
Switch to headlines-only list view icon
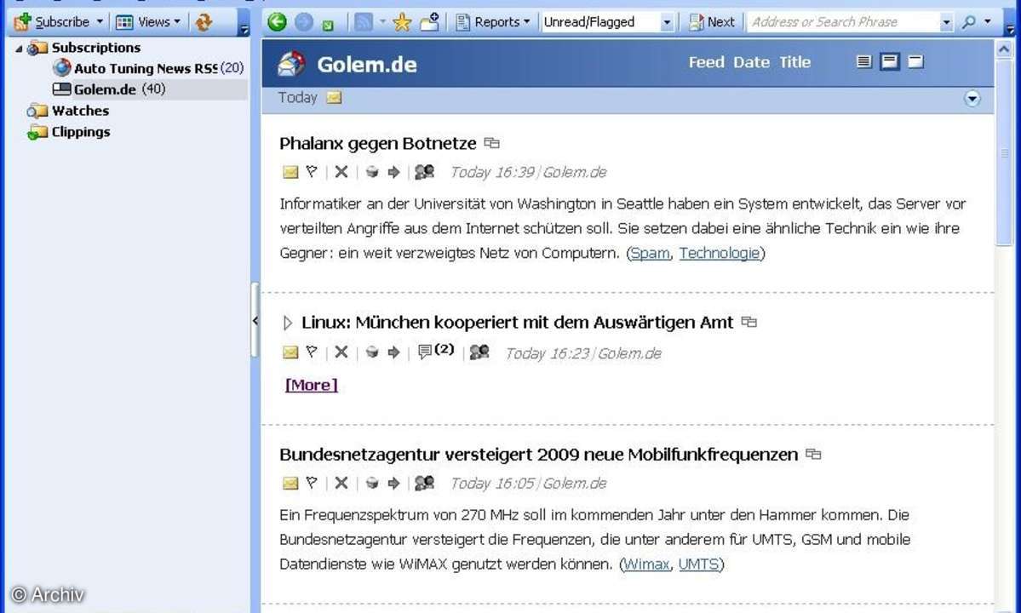point(863,62)
